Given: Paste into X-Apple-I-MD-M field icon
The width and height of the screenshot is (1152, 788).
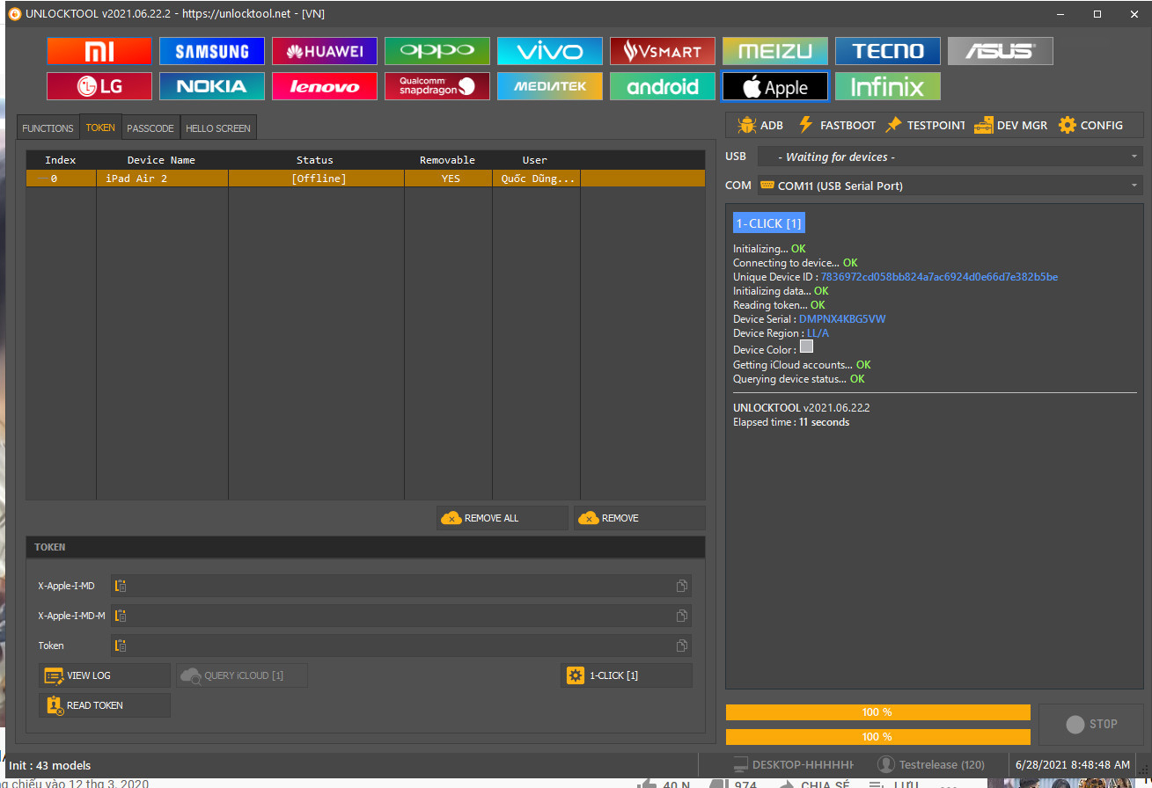Looking at the screenshot, I should [x=121, y=616].
